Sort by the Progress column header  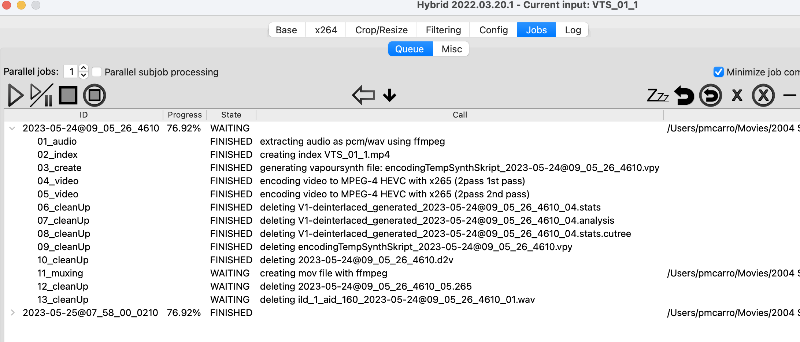[185, 115]
